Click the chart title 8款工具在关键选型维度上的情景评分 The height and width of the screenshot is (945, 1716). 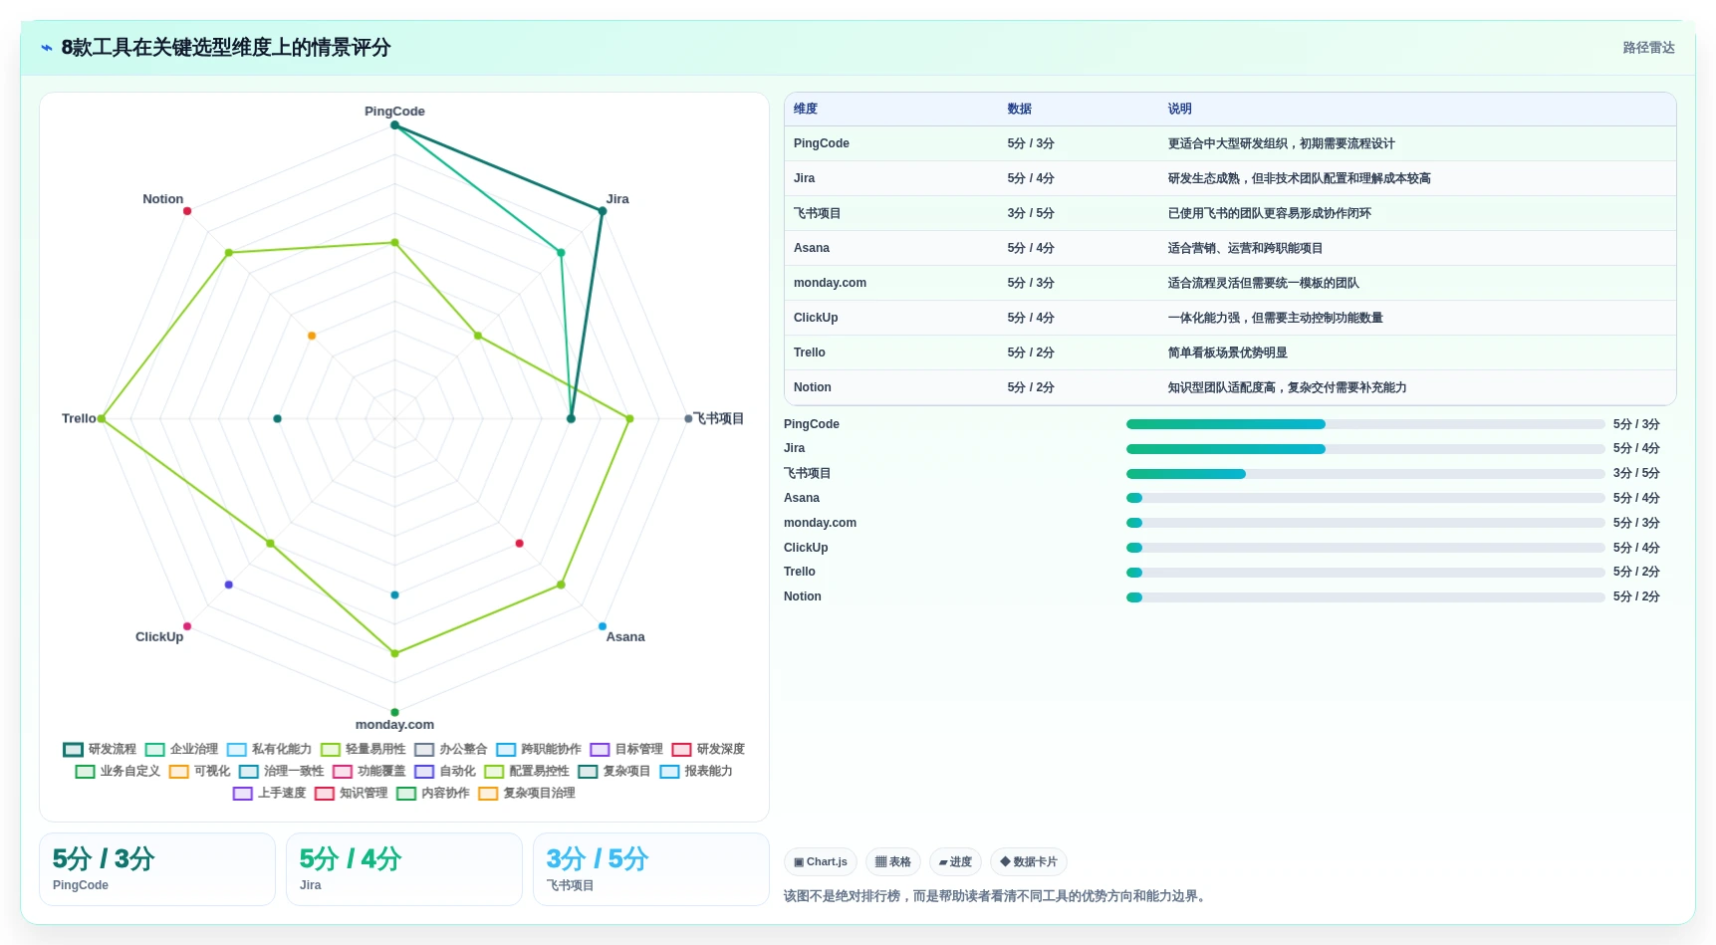click(x=226, y=48)
